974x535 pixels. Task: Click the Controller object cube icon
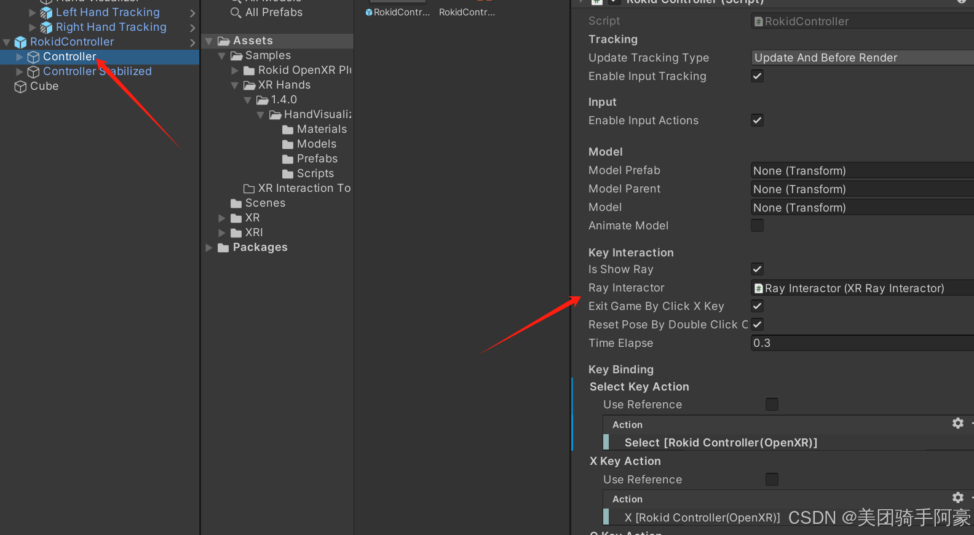(x=33, y=57)
